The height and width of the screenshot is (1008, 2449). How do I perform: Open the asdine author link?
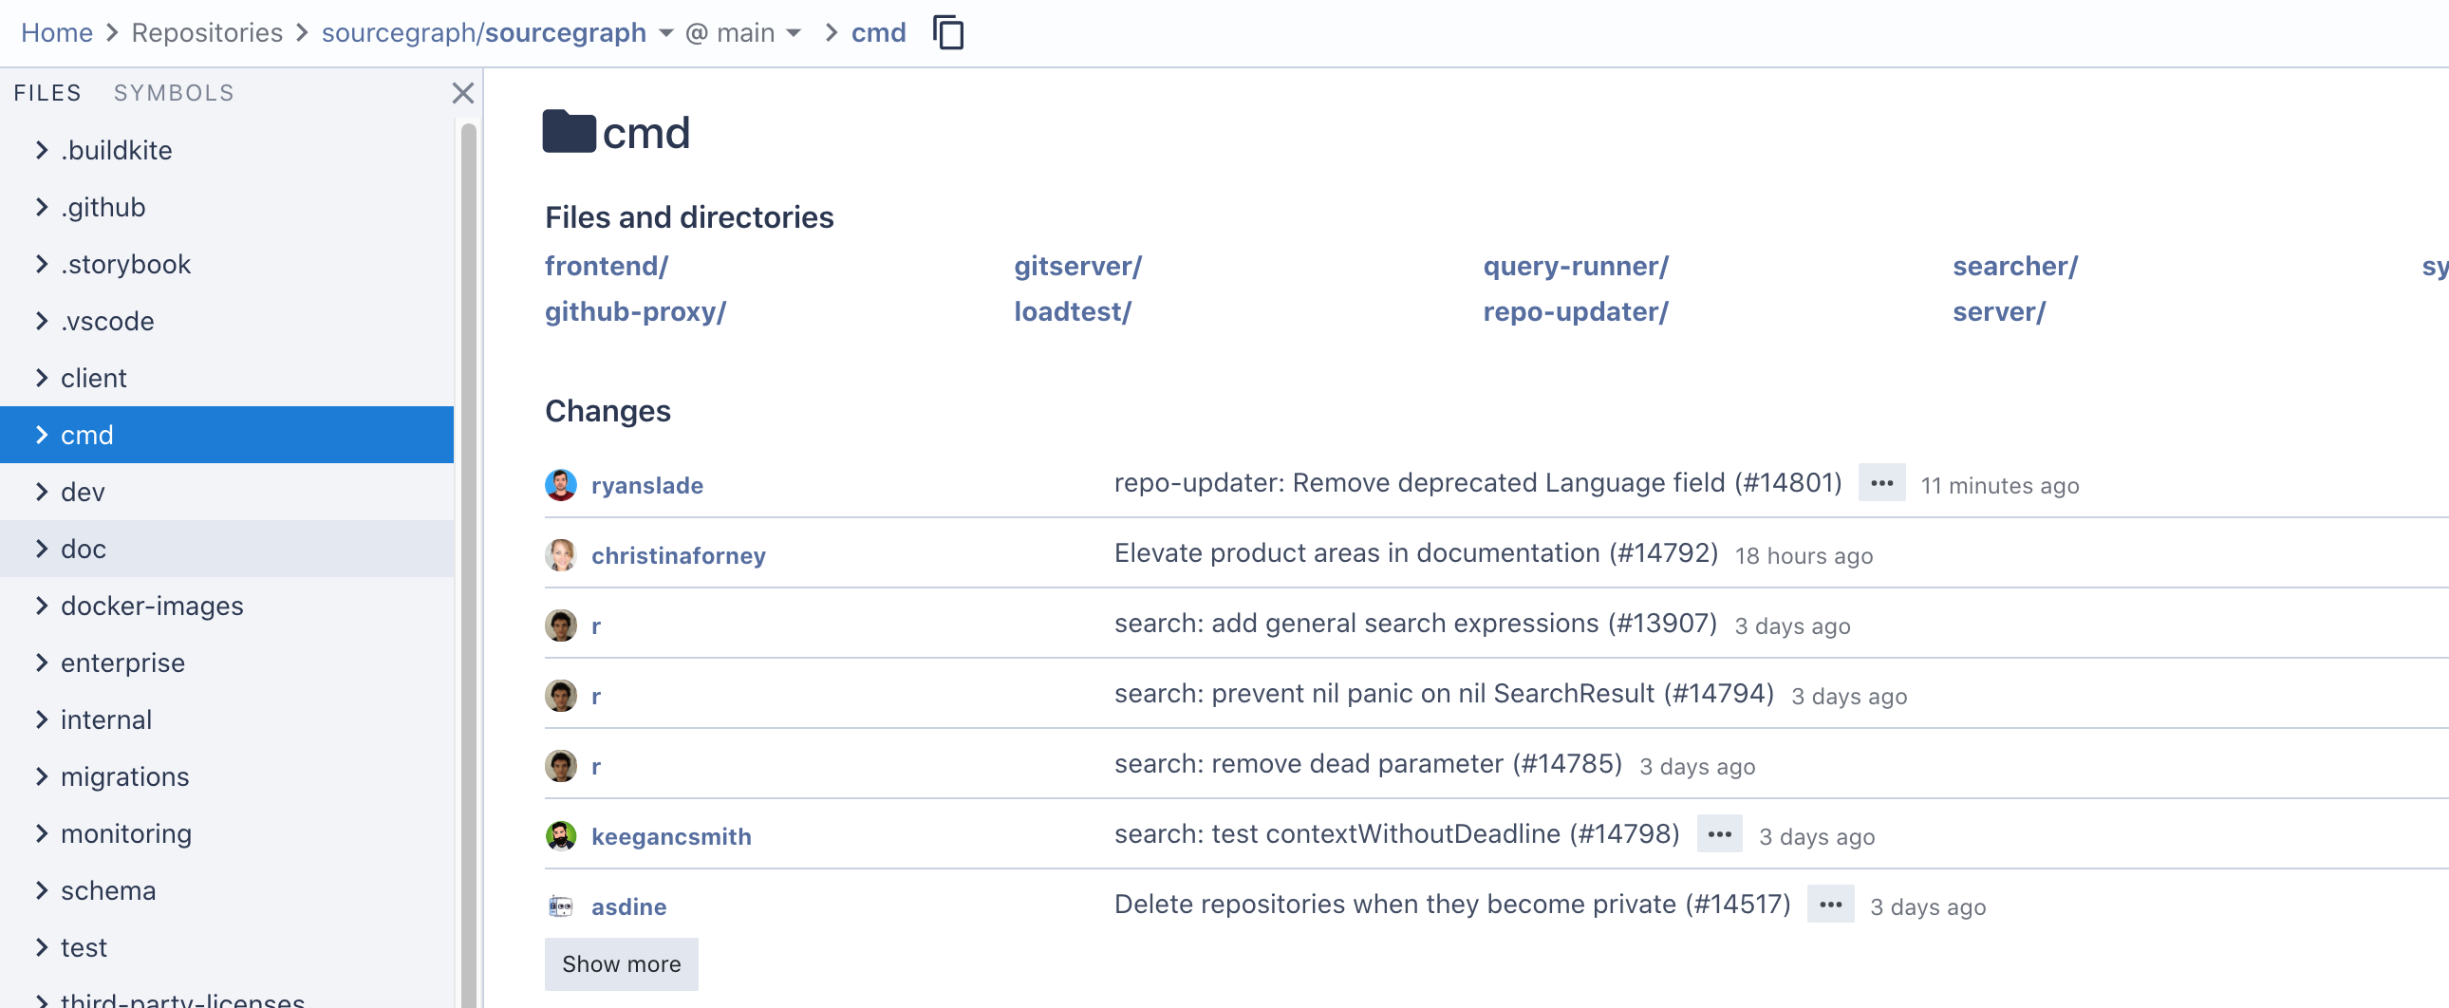click(x=628, y=907)
